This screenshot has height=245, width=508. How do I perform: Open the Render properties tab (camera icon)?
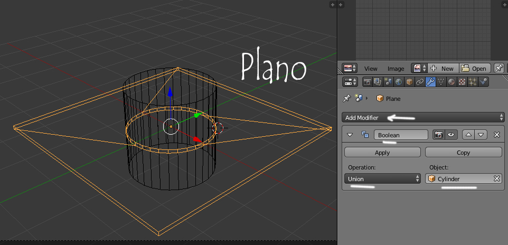[368, 82]
